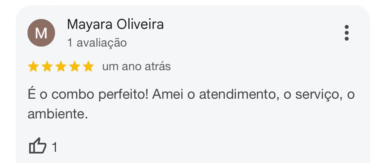Viewport: 386px width, 163px height.
Task: Open the three-dot more options menu
Action: tap(346, 33)
